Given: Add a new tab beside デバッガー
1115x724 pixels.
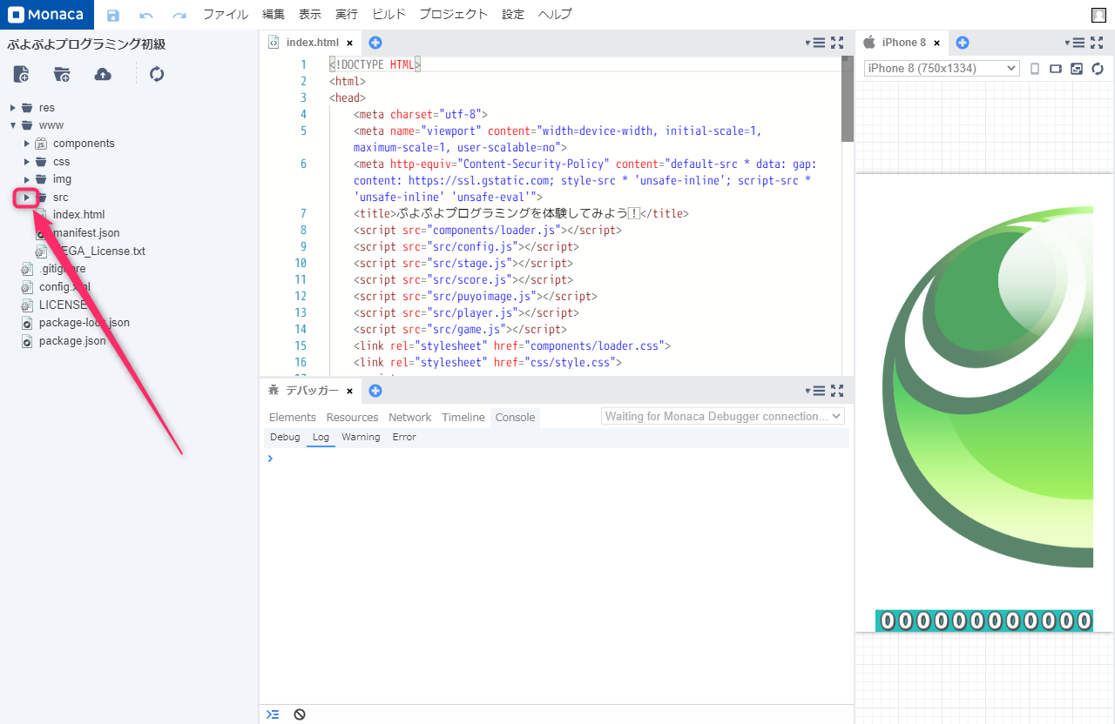Looking at the screenshot, I should coord(375,391).
